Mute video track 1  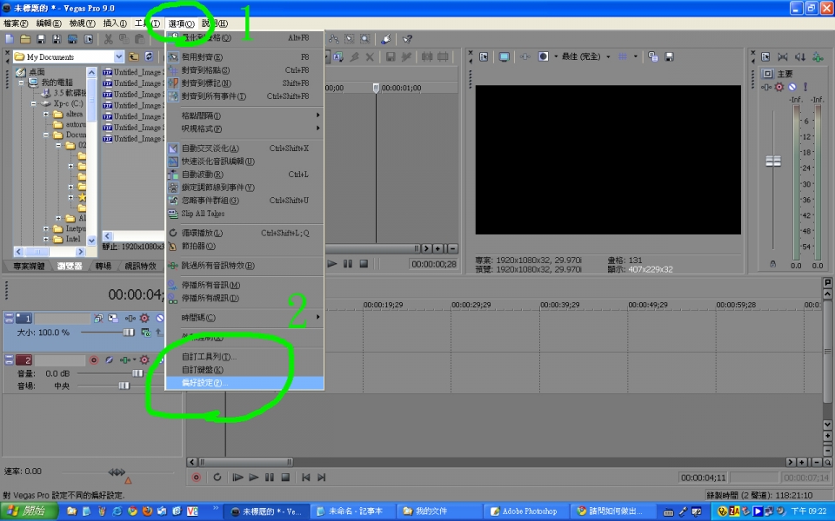(x=160, y=318)
